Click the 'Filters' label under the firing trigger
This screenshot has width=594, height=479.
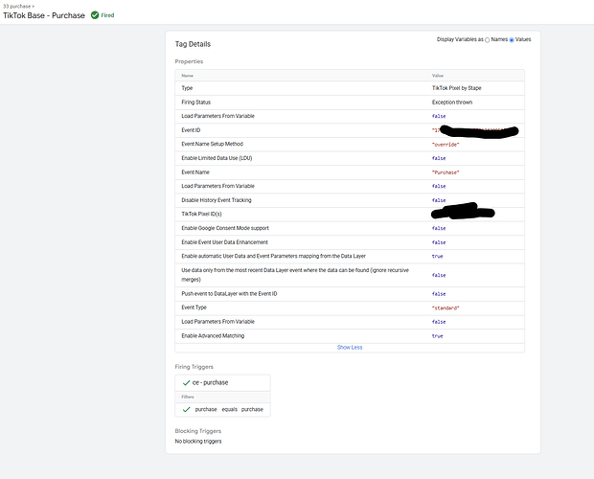tap(188, 397)
